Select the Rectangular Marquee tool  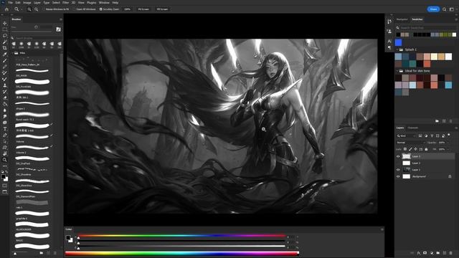(5, 29)
